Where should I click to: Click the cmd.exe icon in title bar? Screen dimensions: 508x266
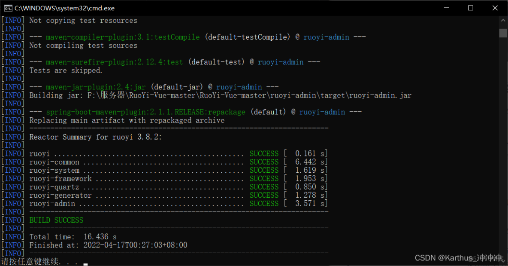[x=8, y=8]
